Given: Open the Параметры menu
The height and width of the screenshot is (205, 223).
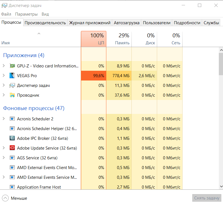Looking at the screenshot, I should 26,14.
